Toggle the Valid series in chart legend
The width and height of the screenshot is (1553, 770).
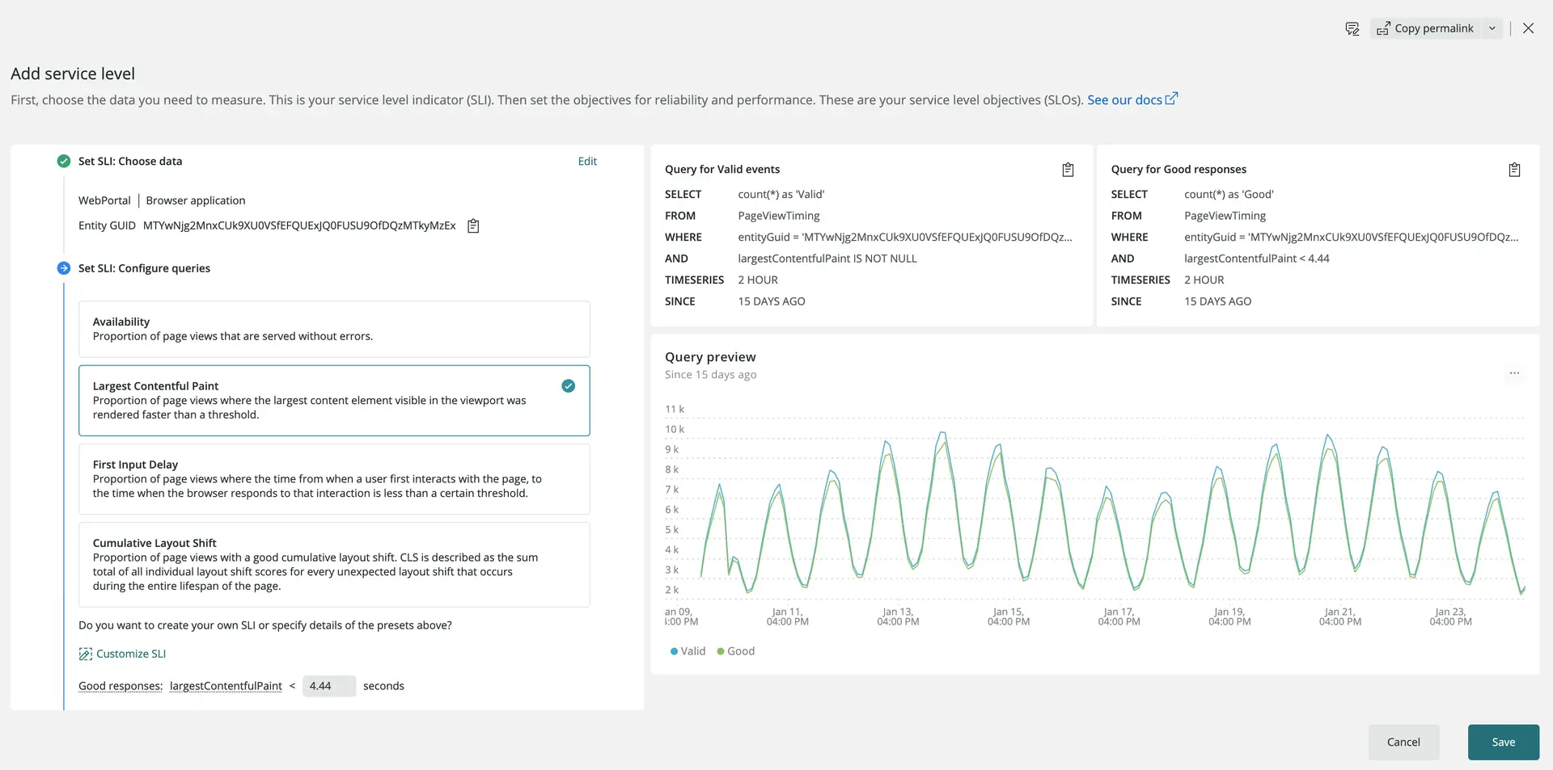(688, 651)
